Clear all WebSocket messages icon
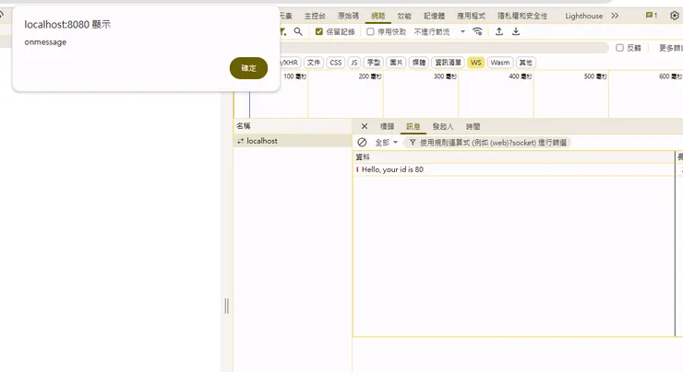The image size is (683, 372). (x=362, y=143)
